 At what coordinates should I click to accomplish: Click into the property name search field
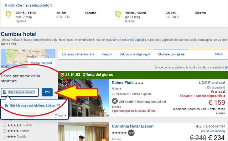[x=20, y=92]
